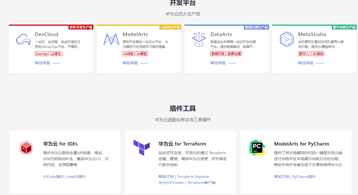Screen dimensions: 358x195
Task: Click the 华为云 for IDEs description text
Action: coord(76,159)
